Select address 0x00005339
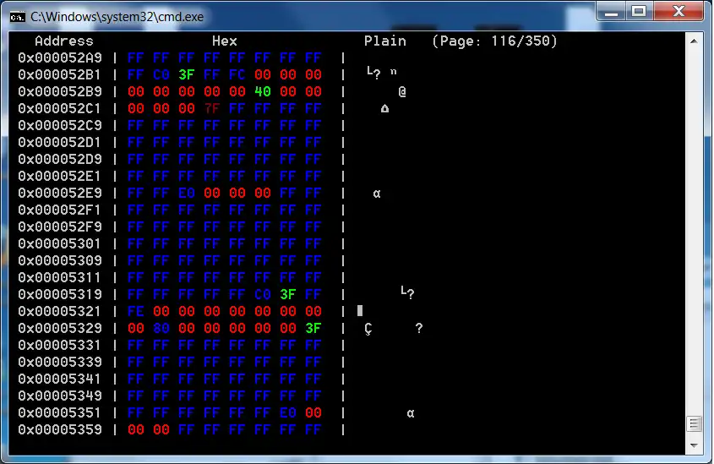Viewport: 714px width, 464px height. coord(60,362)
